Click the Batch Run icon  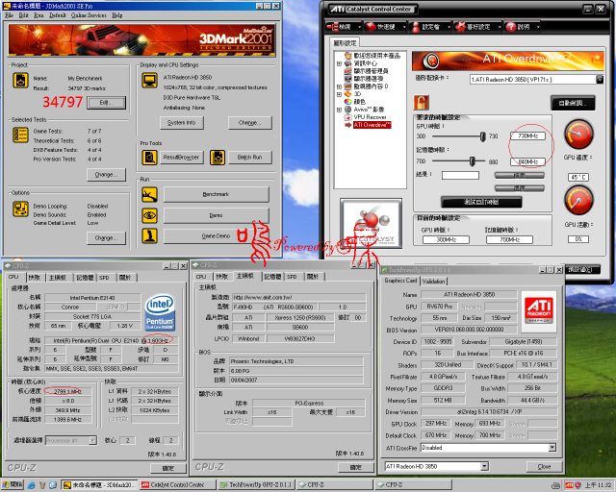(x=218, y=158)
